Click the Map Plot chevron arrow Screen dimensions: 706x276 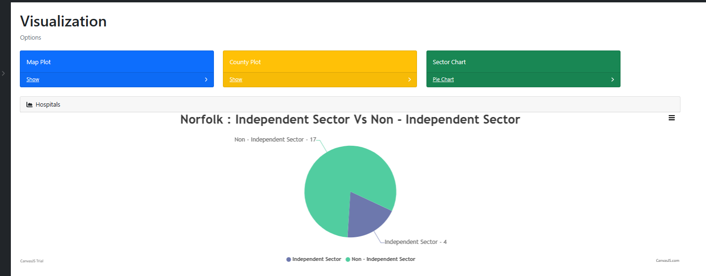tap(206, 80)
